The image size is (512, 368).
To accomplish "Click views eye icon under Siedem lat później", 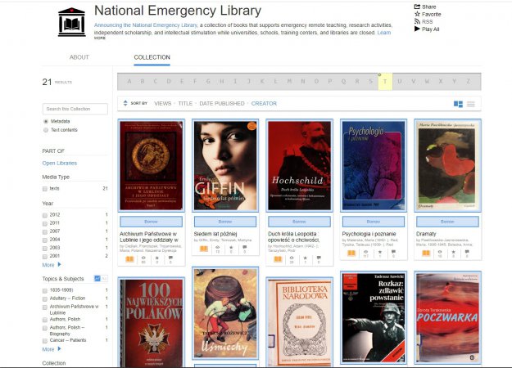I will (x=217, y=248).
